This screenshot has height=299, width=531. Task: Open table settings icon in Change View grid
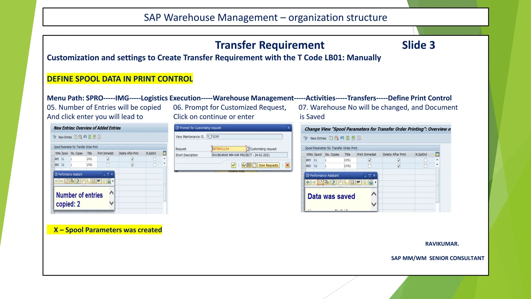[x=437, y=154]
